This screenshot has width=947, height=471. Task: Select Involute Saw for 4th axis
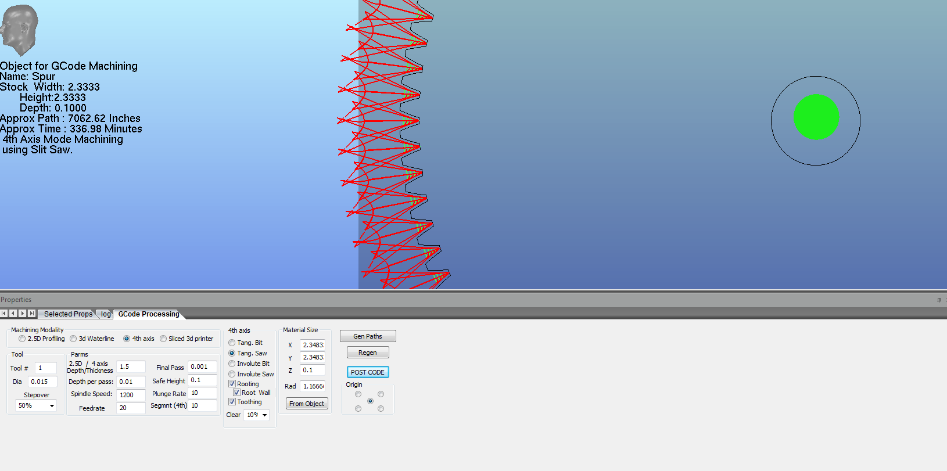tap(232, 374)
